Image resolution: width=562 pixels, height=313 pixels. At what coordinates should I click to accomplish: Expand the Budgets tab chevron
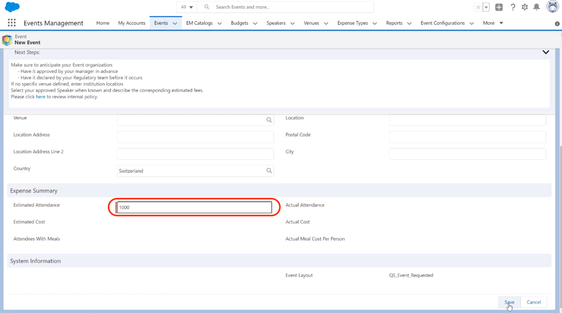255,23
